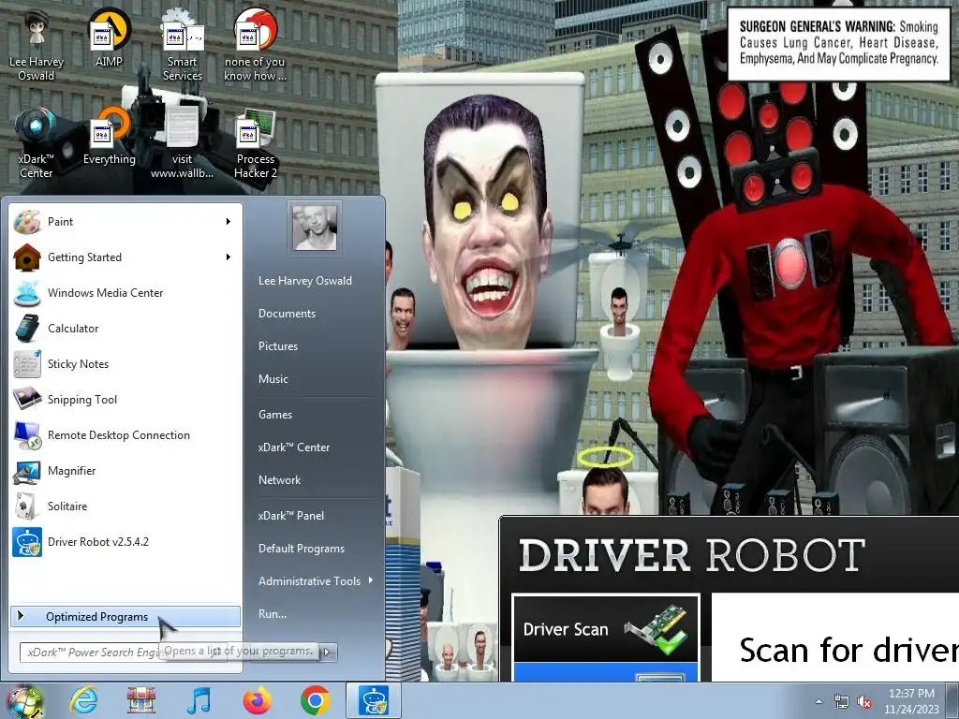Launch Windows Media Center
This screenshot has height=719, width=959.
(125, 293)
